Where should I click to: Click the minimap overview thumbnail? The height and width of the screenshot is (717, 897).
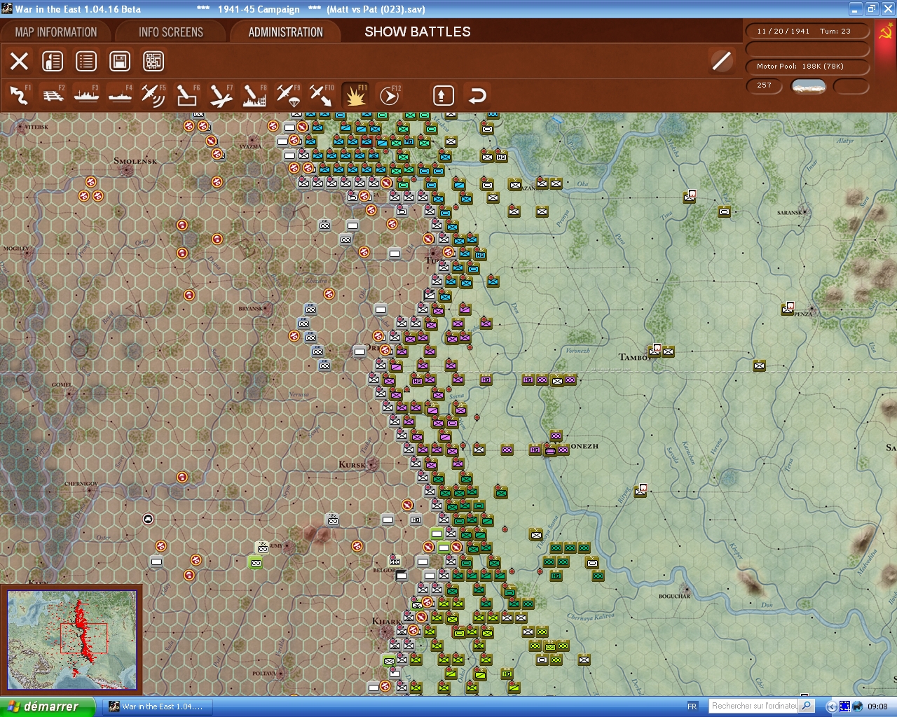coord(72,639)
